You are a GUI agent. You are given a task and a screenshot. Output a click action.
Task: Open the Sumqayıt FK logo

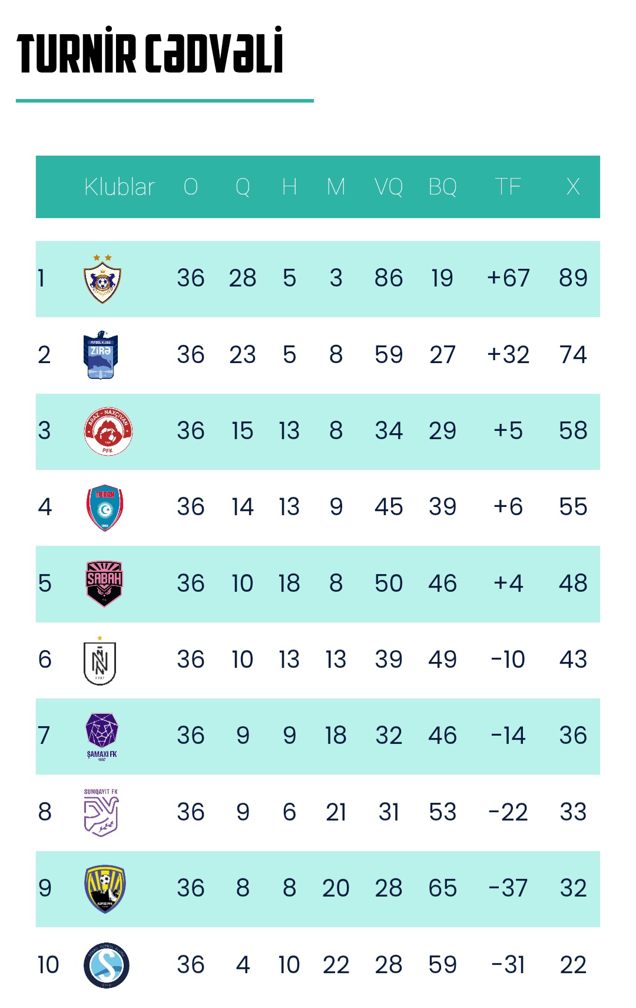click(x=101, y=812)
